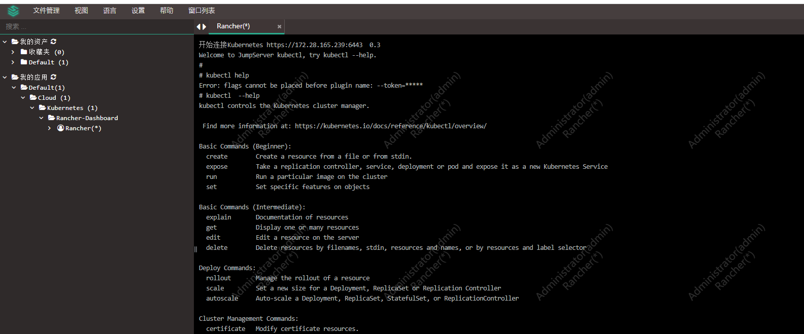
Task: Collapse the 我的资产 tree section
Action: [x=5, y=42]
